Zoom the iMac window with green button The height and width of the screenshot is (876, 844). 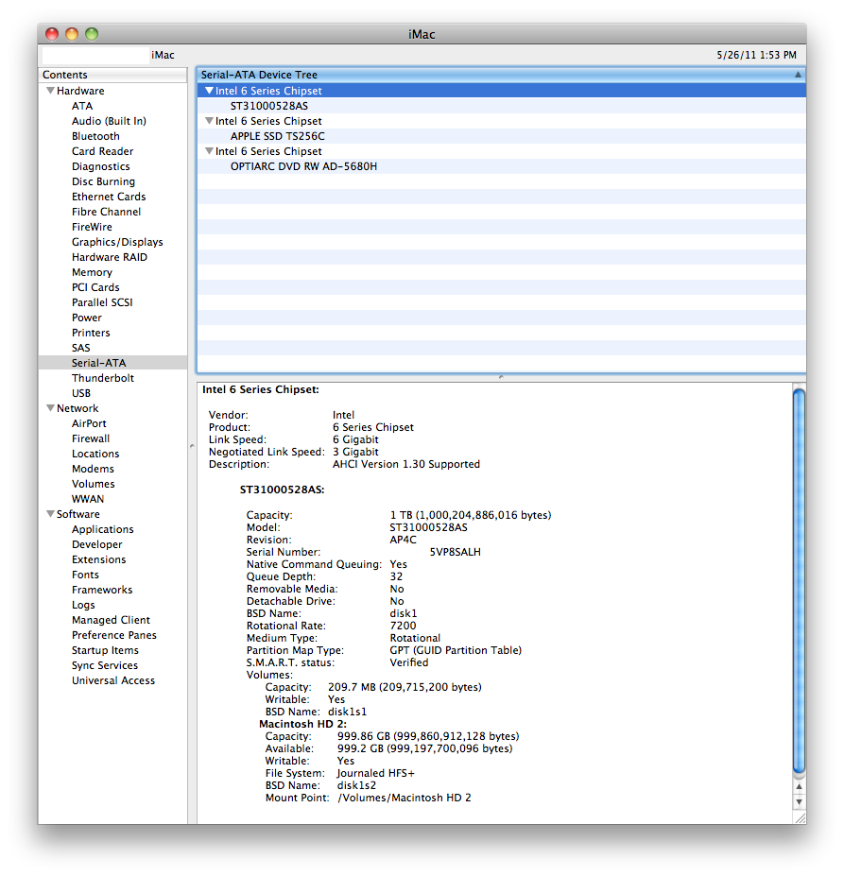[92, 34]
